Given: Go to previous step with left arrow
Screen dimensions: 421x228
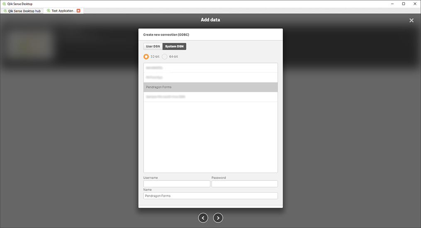Looking at the screenshot, I should pos(203,218).
